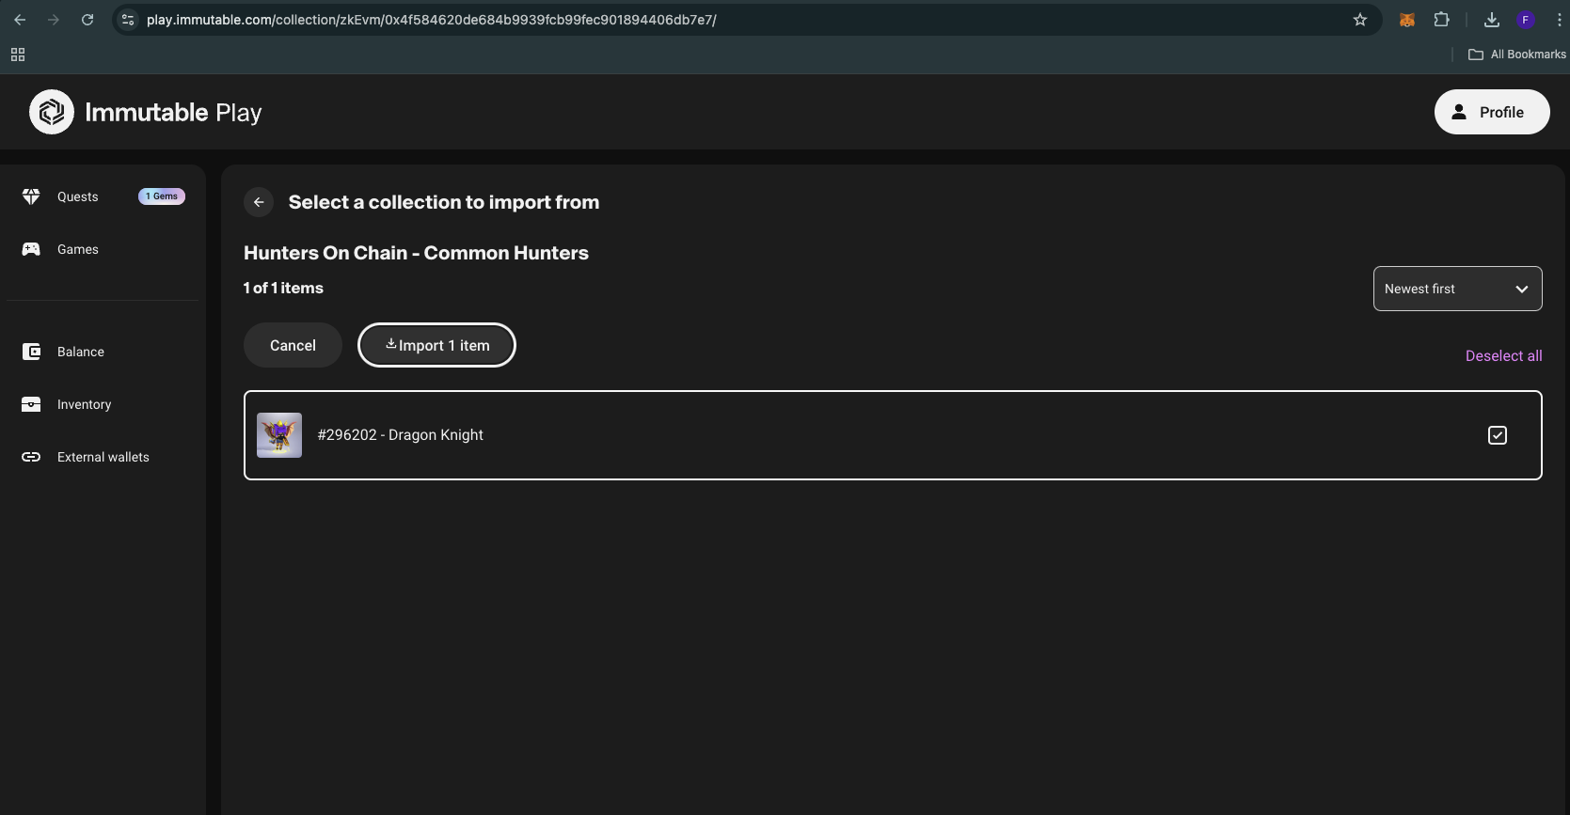Go back with the circular arrow button
Viewport: 1570px width, 815px height.
click(259, 202)
